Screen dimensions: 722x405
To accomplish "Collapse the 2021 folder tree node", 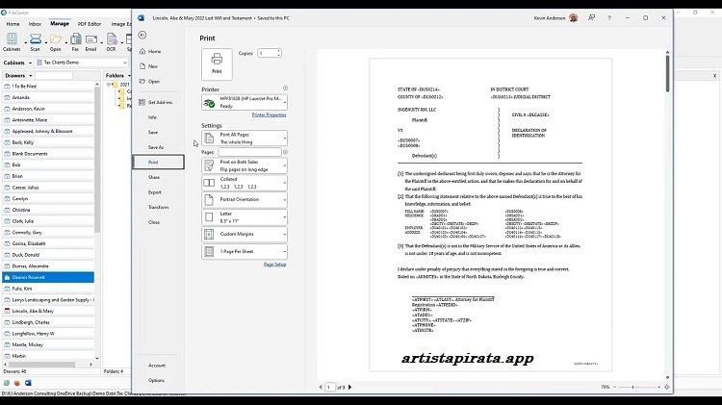I will tap(109, 85).
